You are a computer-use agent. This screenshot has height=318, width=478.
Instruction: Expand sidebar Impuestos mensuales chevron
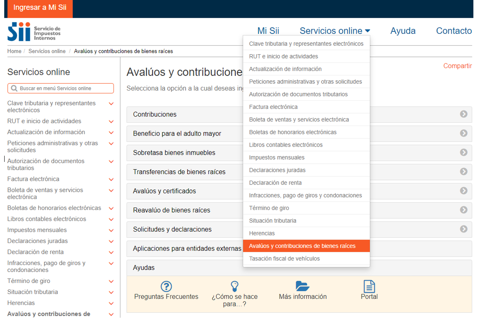[111, 231]
